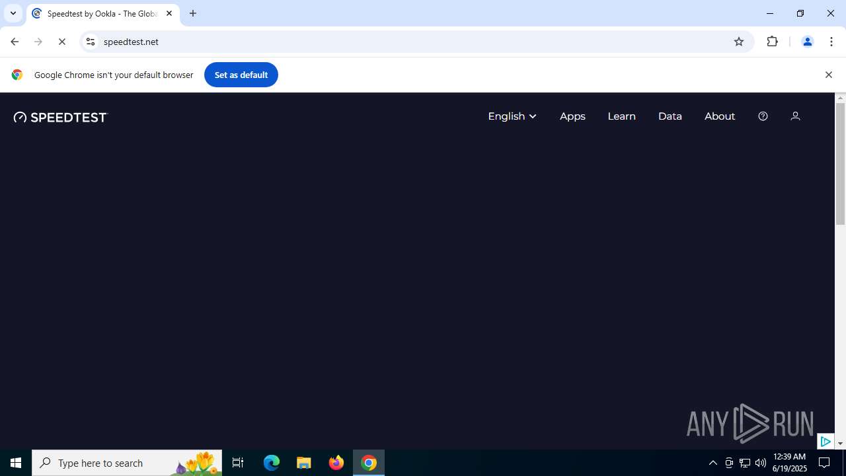Open File Explorer from the taskbar

click(304, 463)
